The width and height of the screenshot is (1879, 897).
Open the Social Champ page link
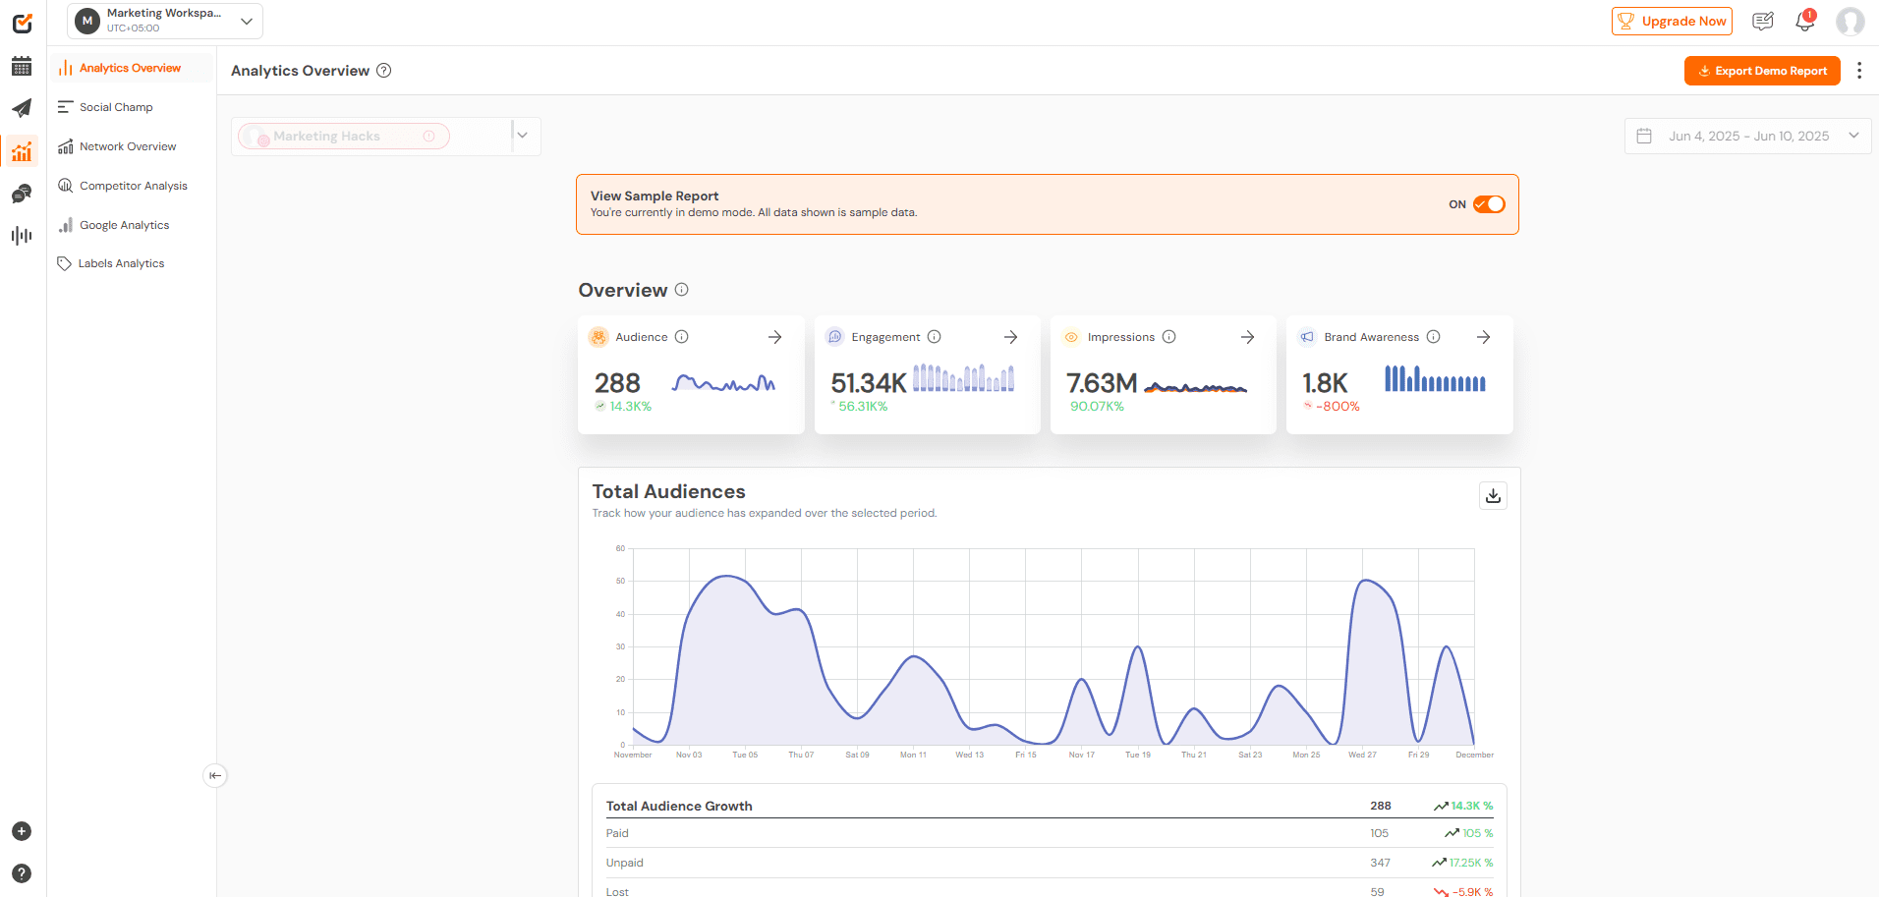pos(116,107)
